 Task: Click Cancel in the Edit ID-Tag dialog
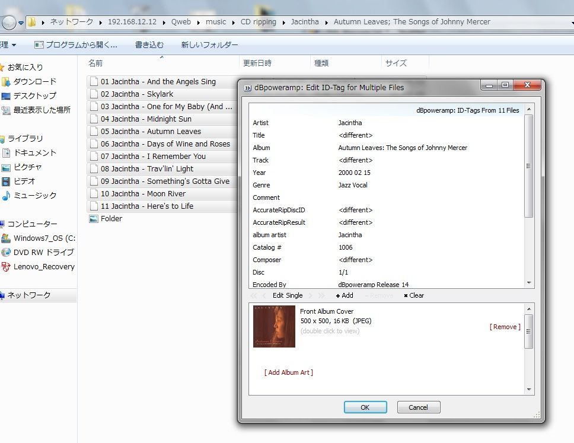point(419,407)
